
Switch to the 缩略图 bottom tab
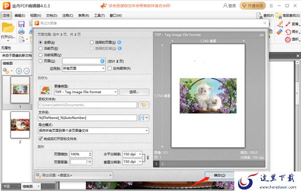click(31, 186)
